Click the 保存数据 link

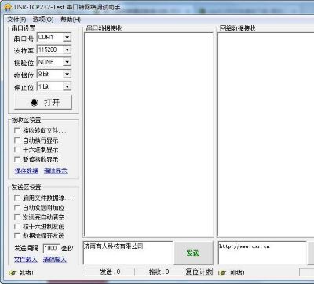tap(27, 171)
